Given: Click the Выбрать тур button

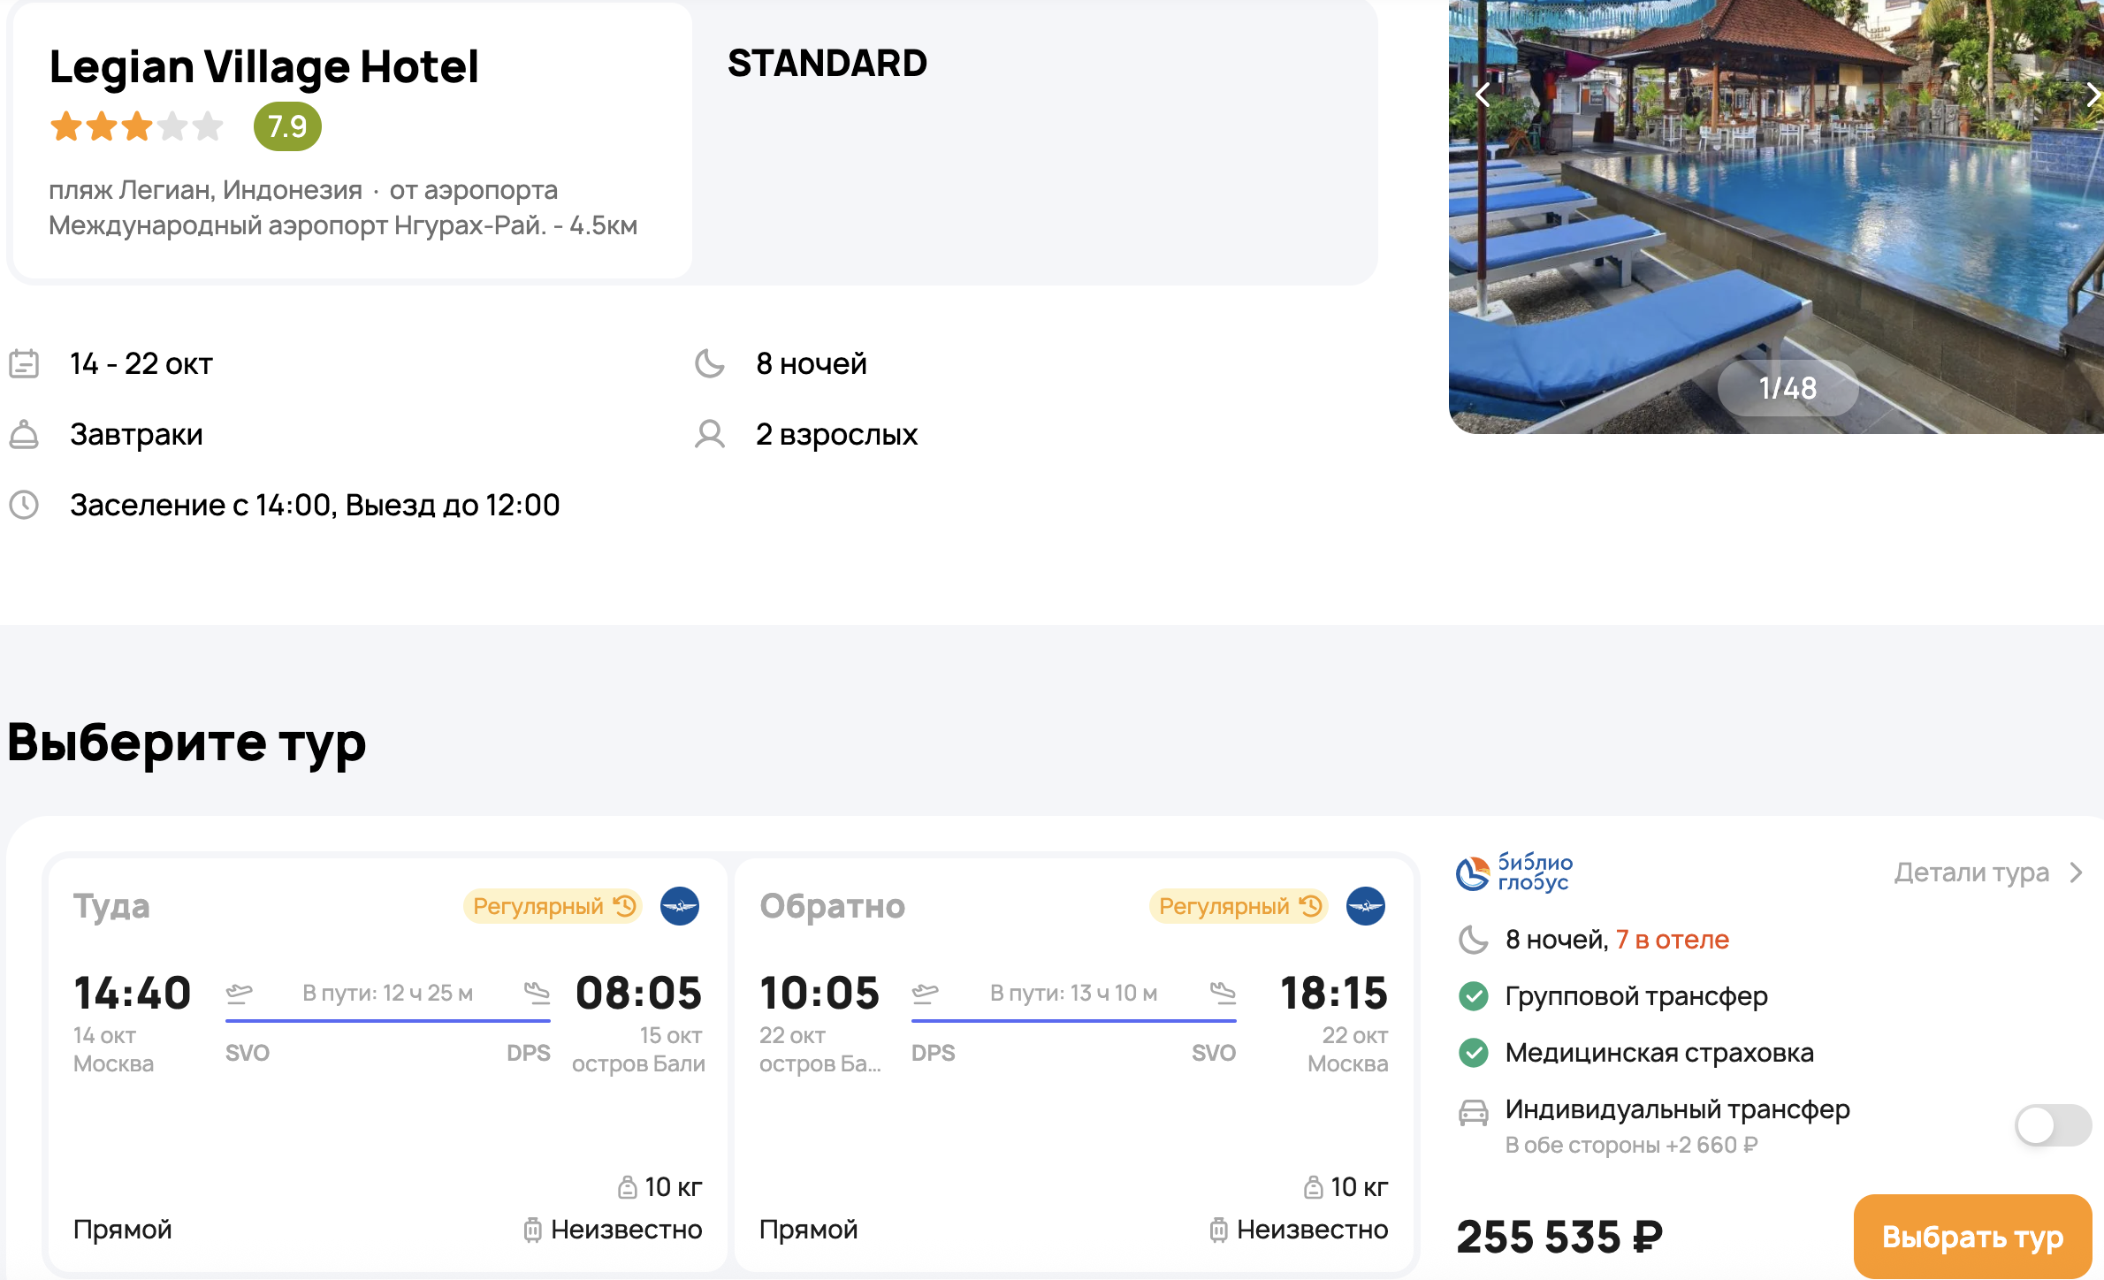Looking at the screenshot, I should [1972, 1237].
